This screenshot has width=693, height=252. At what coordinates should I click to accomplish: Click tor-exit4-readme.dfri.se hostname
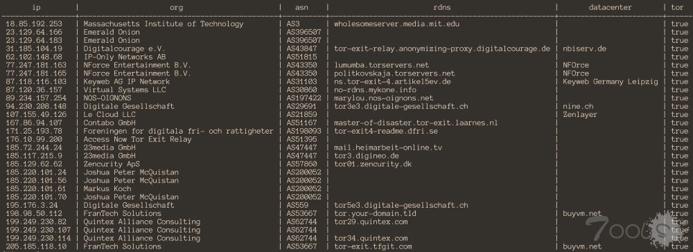click(386, 131)
